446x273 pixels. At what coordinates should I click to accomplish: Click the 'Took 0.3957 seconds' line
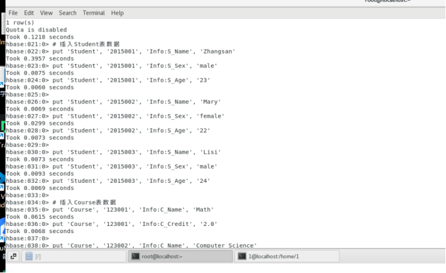40,59
